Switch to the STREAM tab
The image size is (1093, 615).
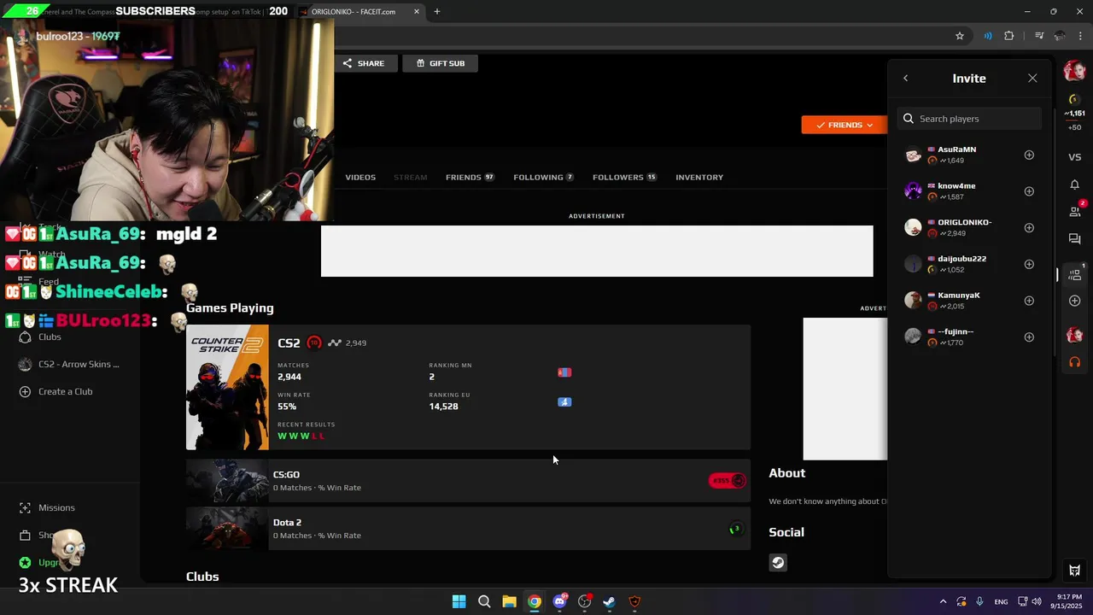(x=410, y=177)
